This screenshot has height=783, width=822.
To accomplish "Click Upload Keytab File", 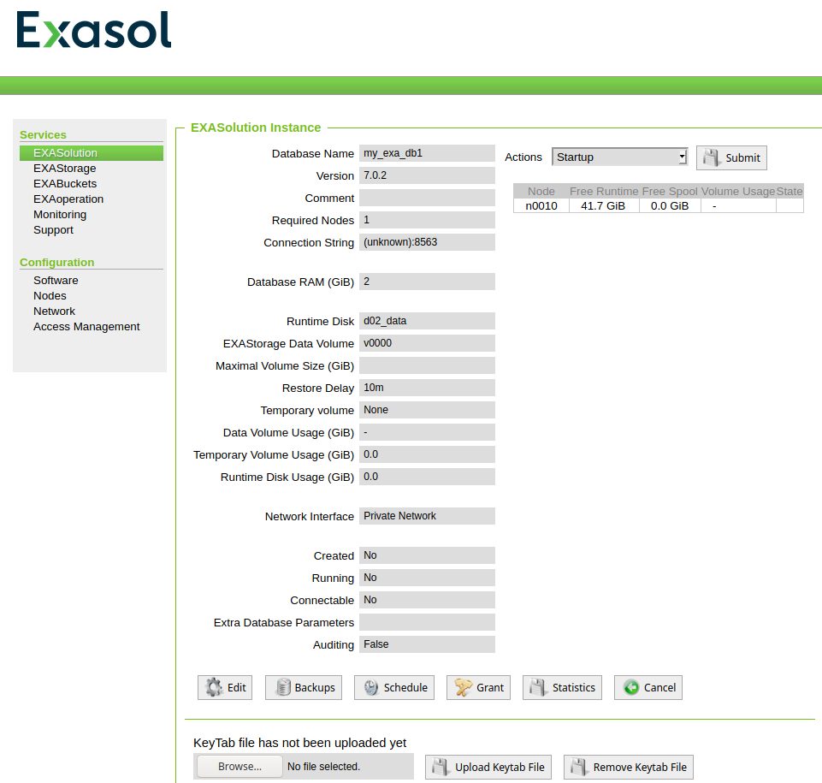I will (x=488, y=767).
